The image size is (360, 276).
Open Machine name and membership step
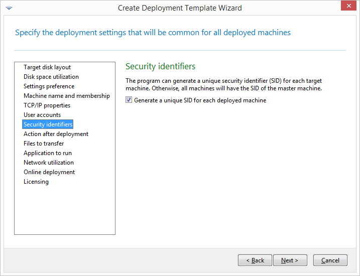(67, 96)
